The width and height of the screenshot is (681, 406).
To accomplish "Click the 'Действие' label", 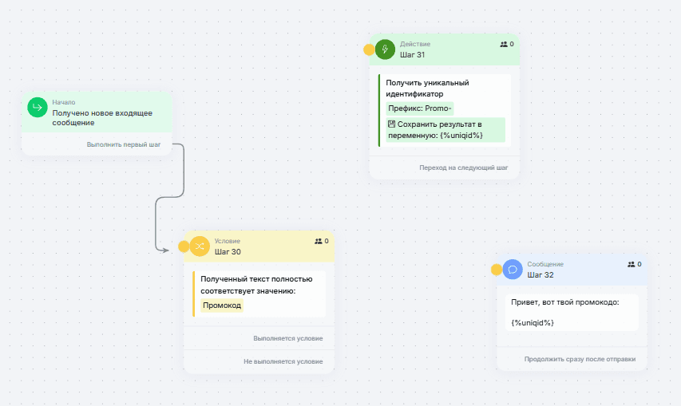I will coord(415,44).
